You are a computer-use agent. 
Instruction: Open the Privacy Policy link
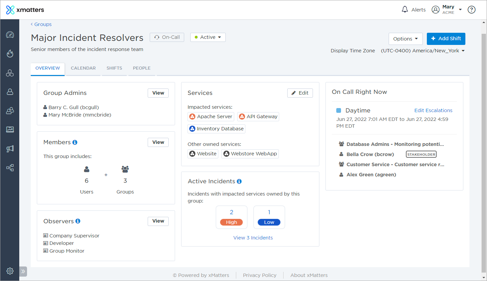(260, 275)
